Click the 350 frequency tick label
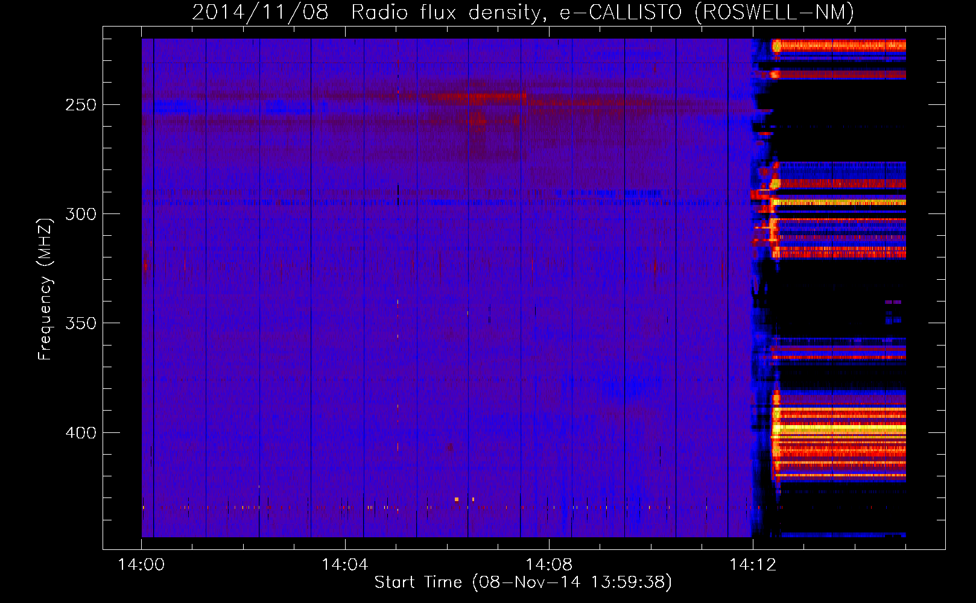976x603 pixels. click(81, 323)
